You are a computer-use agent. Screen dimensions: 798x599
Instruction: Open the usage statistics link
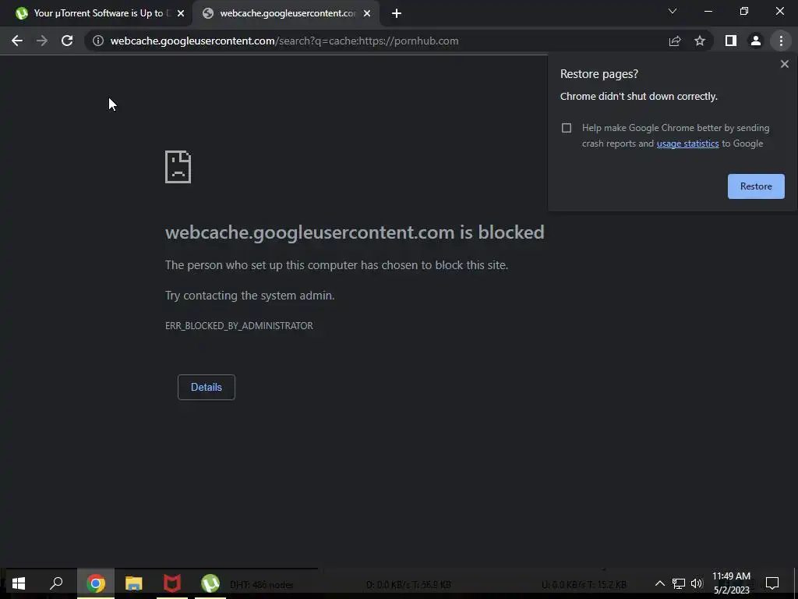coord(687,144)
